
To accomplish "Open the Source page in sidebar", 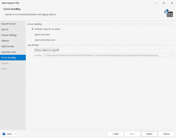I will coord(5,30).
